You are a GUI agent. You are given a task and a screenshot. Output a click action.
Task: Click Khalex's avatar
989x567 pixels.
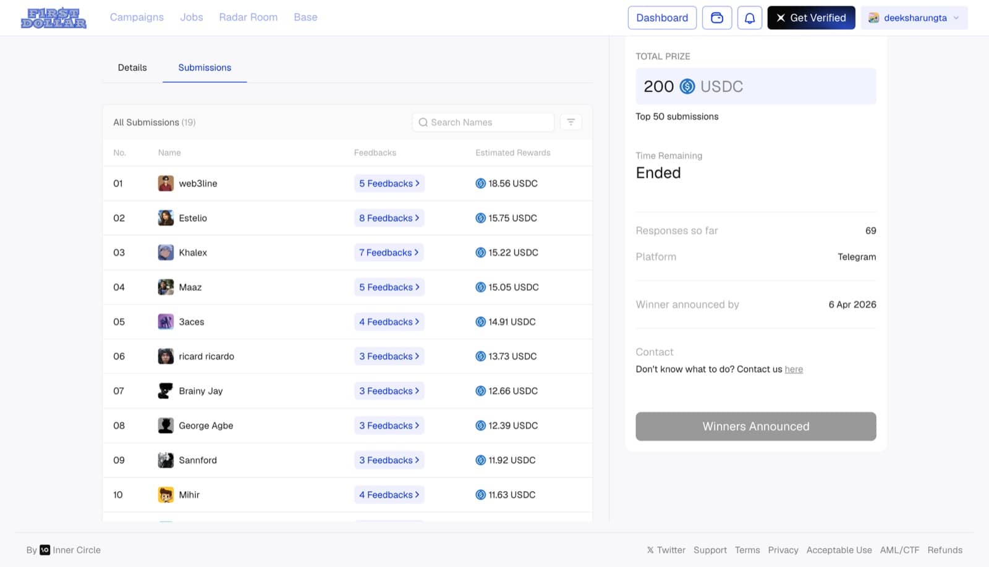tap(166, 253)
